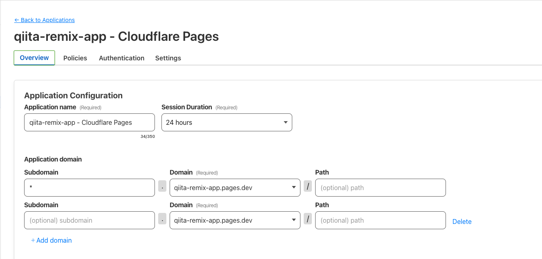Open the first row Domain dropdown
542x259 pixels.
click(x=235, y=188)
